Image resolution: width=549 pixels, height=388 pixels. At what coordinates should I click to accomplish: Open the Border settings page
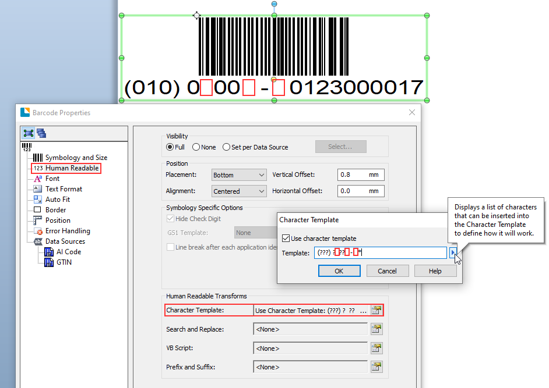(56, 210)
